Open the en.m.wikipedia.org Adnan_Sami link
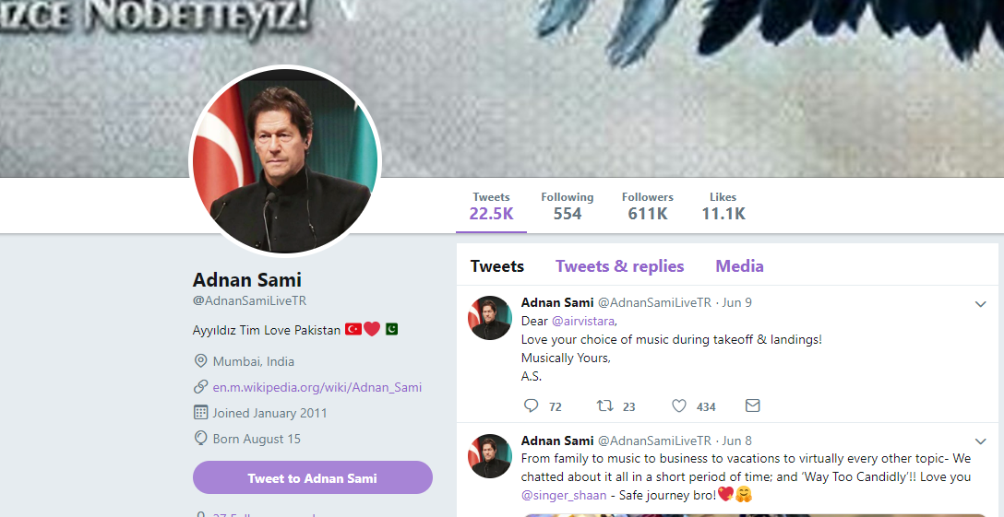Image resolution: width=1004 pixels, height=517 pixels. coord(317,387)
